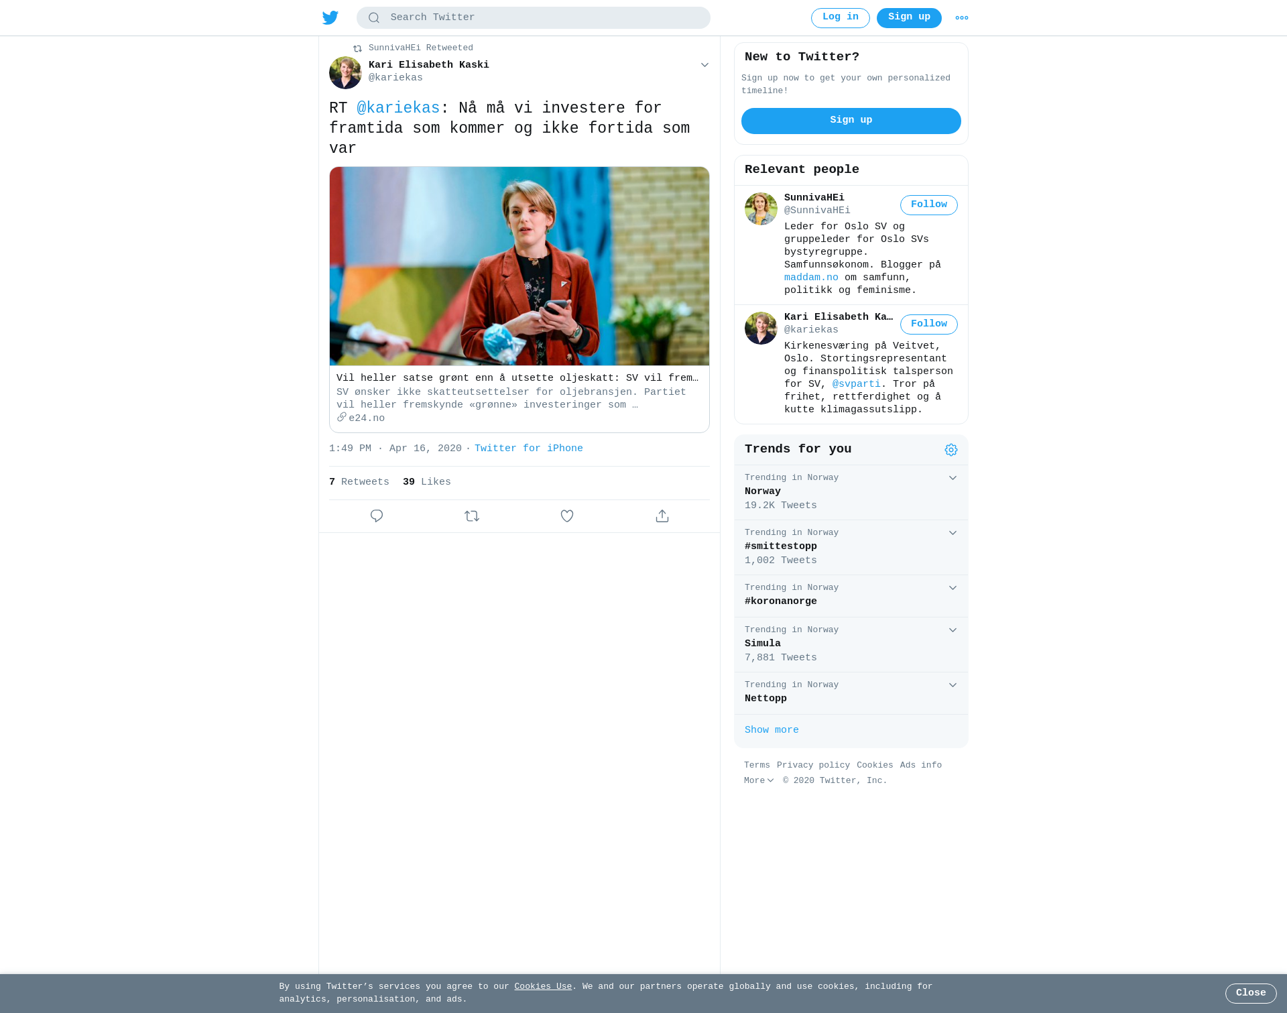Screen dimensions: 1287x1013
Task: Expand options for #smittestopp trend
Action: [953, 533]
